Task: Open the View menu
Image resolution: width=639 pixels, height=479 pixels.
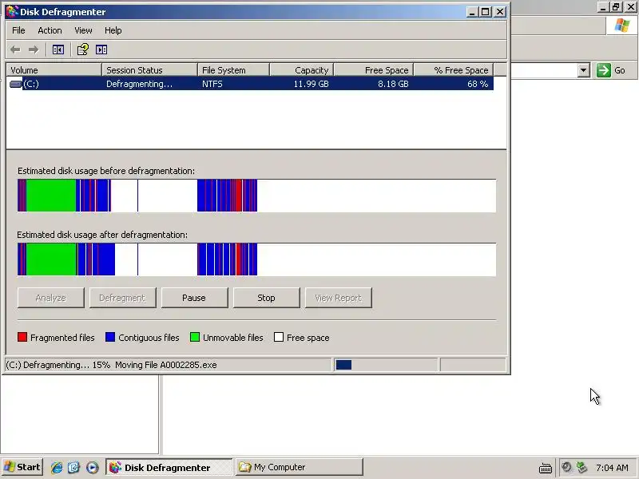Action: click(83, 30)
